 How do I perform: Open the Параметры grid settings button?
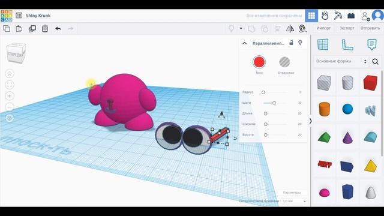pyautogui.click(x=292, y=193)
